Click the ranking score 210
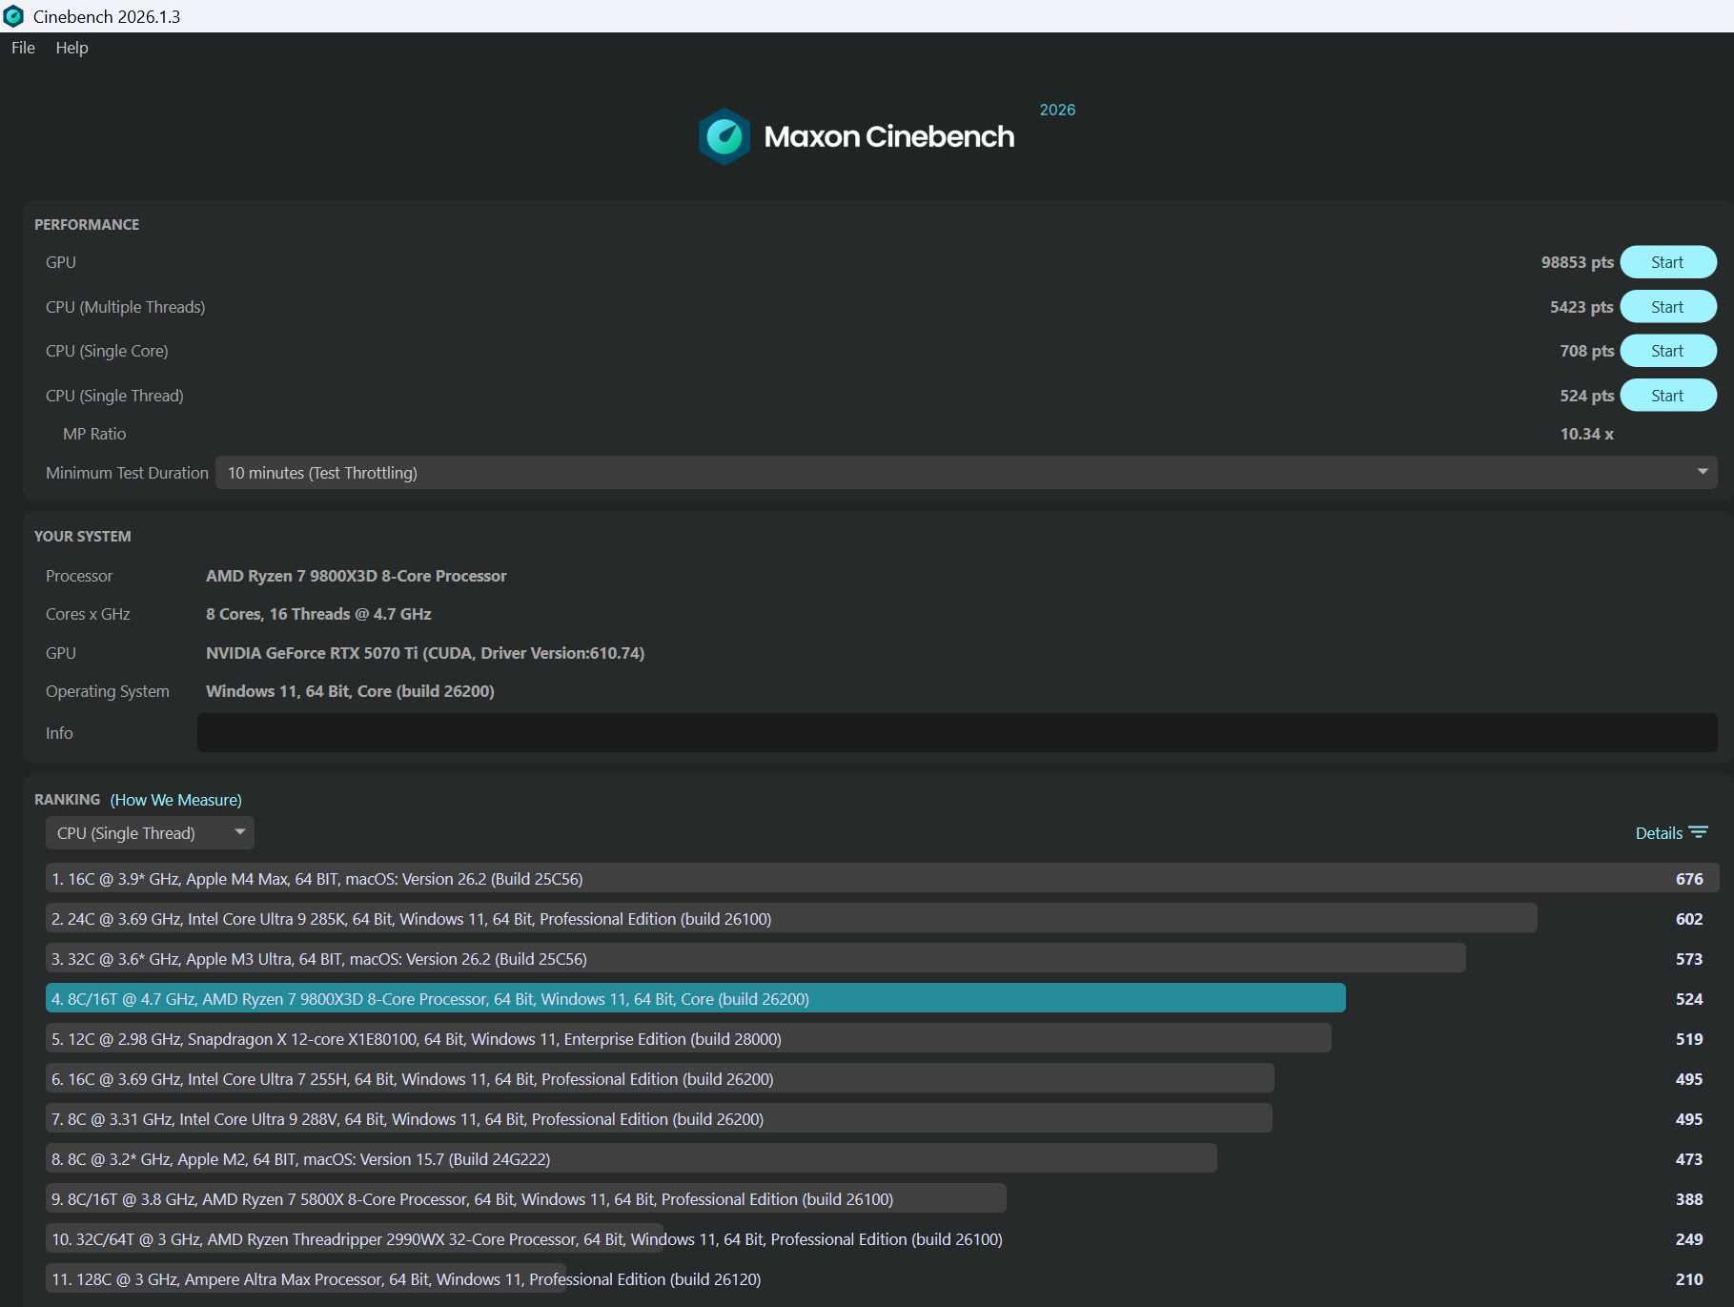Viewport: 1734px width, 1307px height. pyautogui.click(x=1689, y=1279)
